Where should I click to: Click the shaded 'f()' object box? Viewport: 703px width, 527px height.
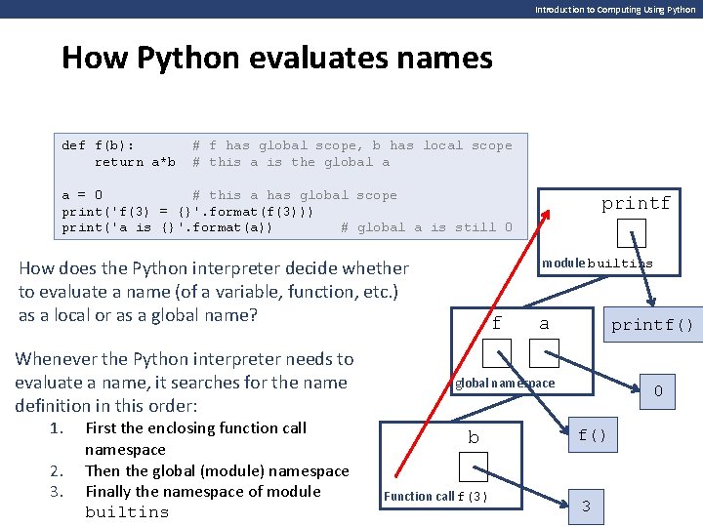pos(593,434)
